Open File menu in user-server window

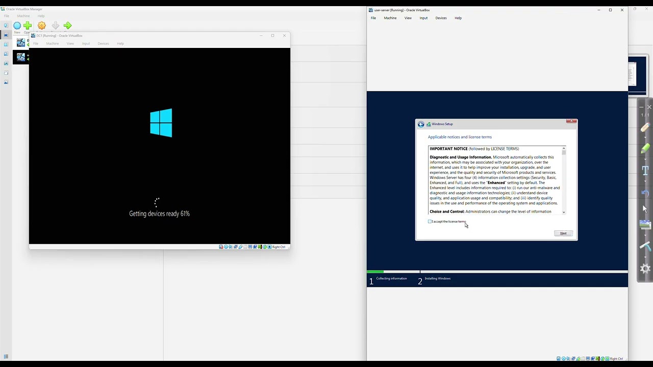373,18
